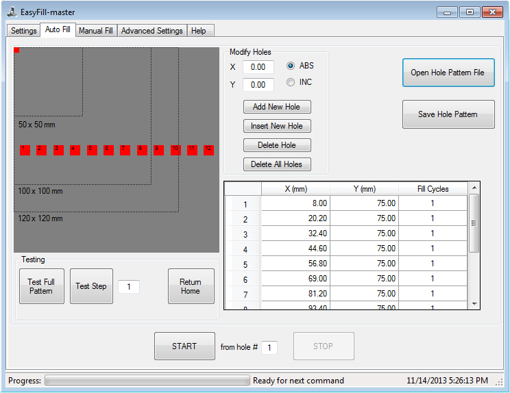
Task: Click the Return Home button
Action: (x=191, y=286)
